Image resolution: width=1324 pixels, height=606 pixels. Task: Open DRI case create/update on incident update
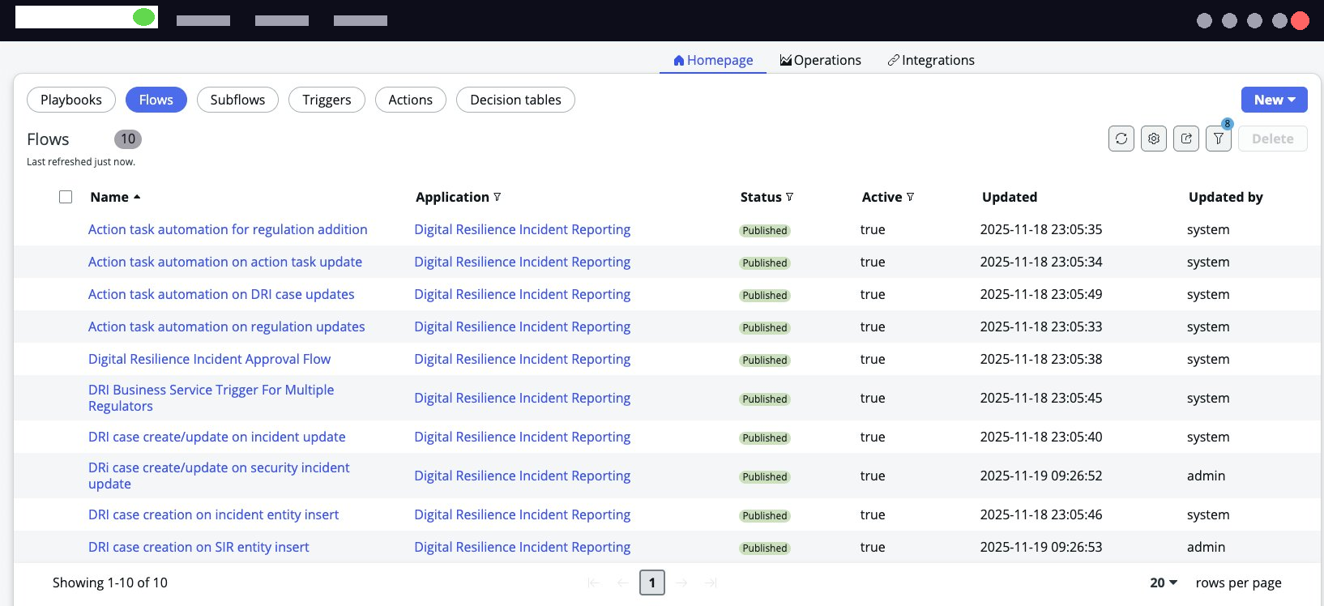(217, 437)
